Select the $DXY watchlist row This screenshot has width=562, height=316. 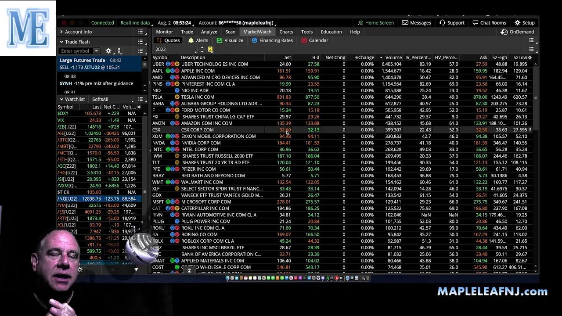click(x=99, y=114)
